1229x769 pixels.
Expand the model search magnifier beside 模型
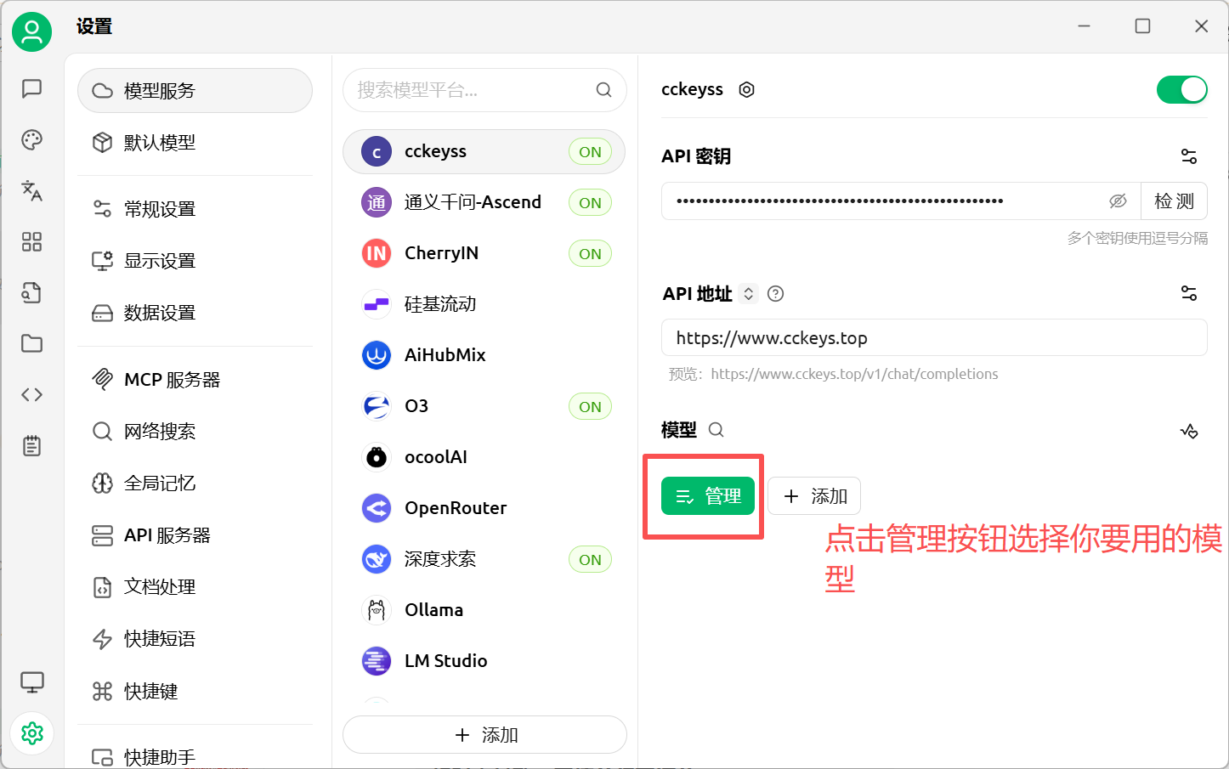coord(716,430)
